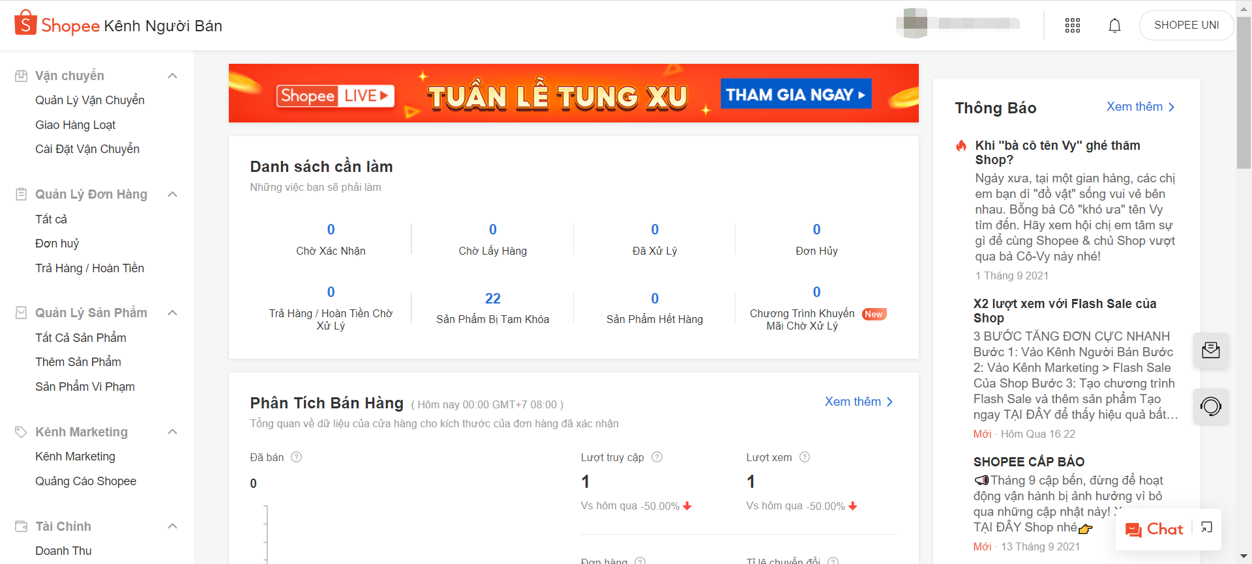Open the apps grid menu
The image size is (1252, 564).
point(1073,25)
